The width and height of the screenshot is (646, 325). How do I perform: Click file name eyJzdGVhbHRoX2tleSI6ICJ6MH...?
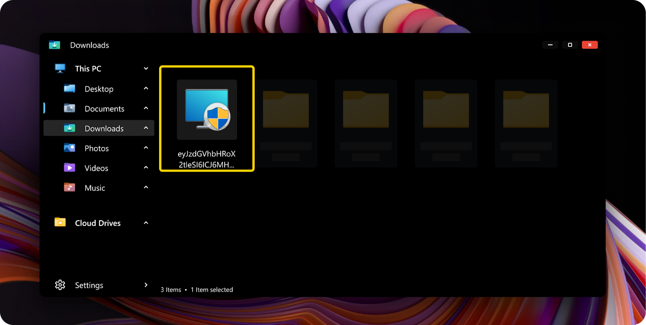coord(207,159)
